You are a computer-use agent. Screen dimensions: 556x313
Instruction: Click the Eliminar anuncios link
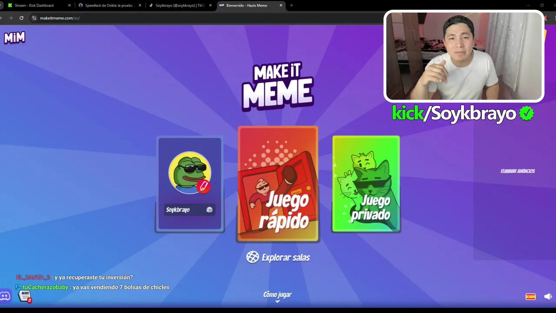518,171
